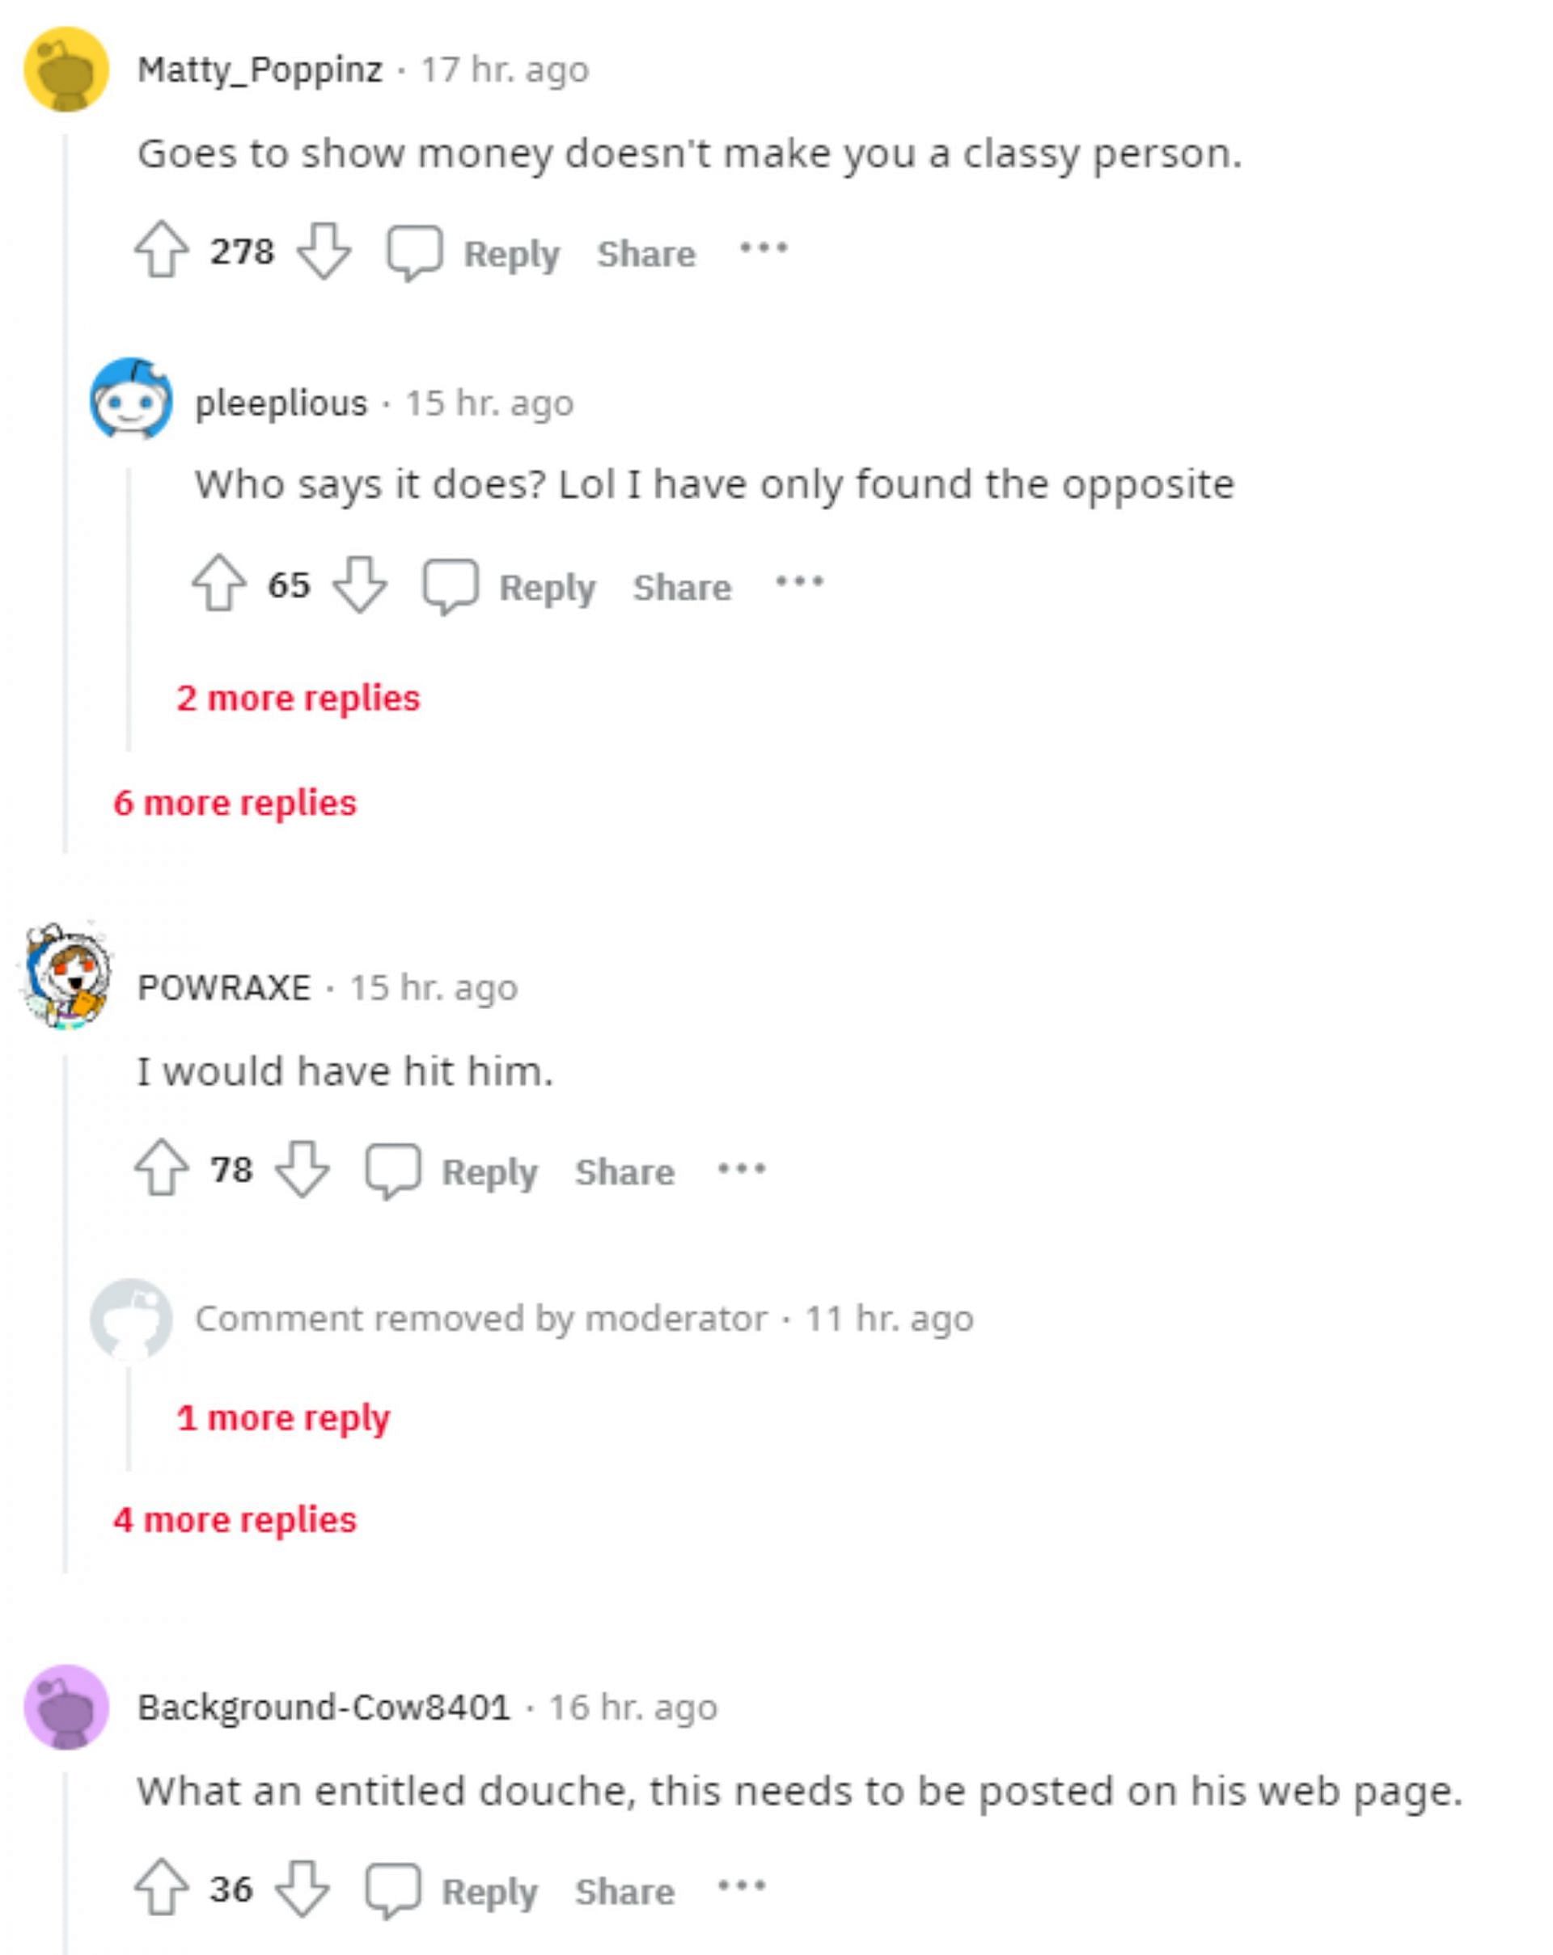Downvote the 'I would have hit him' comment
The height and width of the screenshot is (1955, 1553).
302,1168
